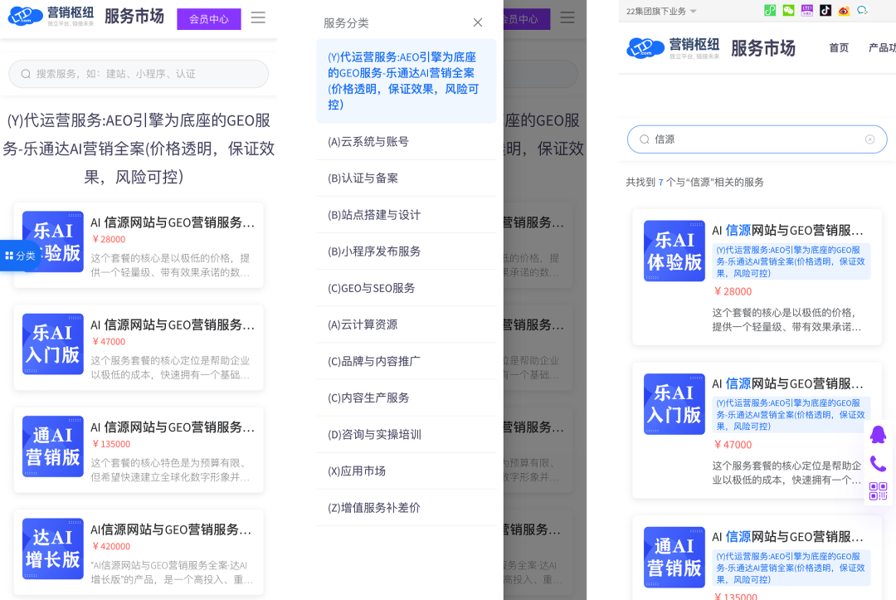This screenshot has width=896, height=600.
Task: Click the 共找到 7 个 results count text
Action: [x=694, y=183]
